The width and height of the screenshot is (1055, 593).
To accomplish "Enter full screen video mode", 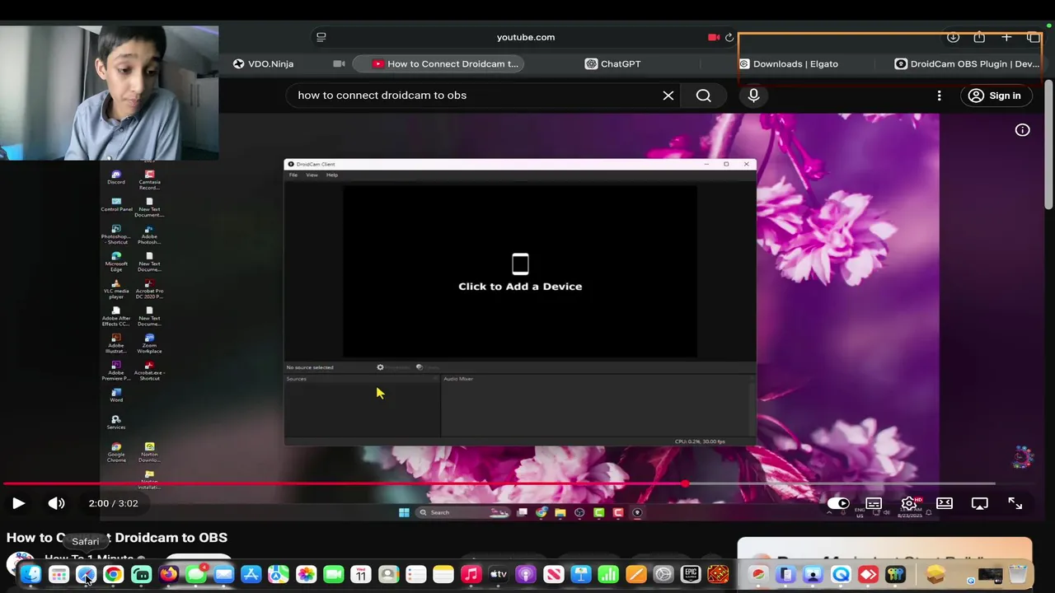I will [x=1015, y=503].
